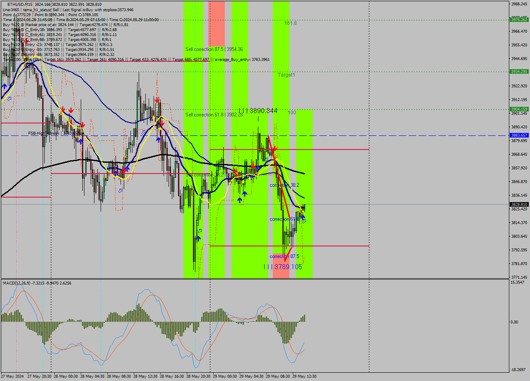
Task: Click the 3922.920 price axis value
Action: (x=519, y=86)
